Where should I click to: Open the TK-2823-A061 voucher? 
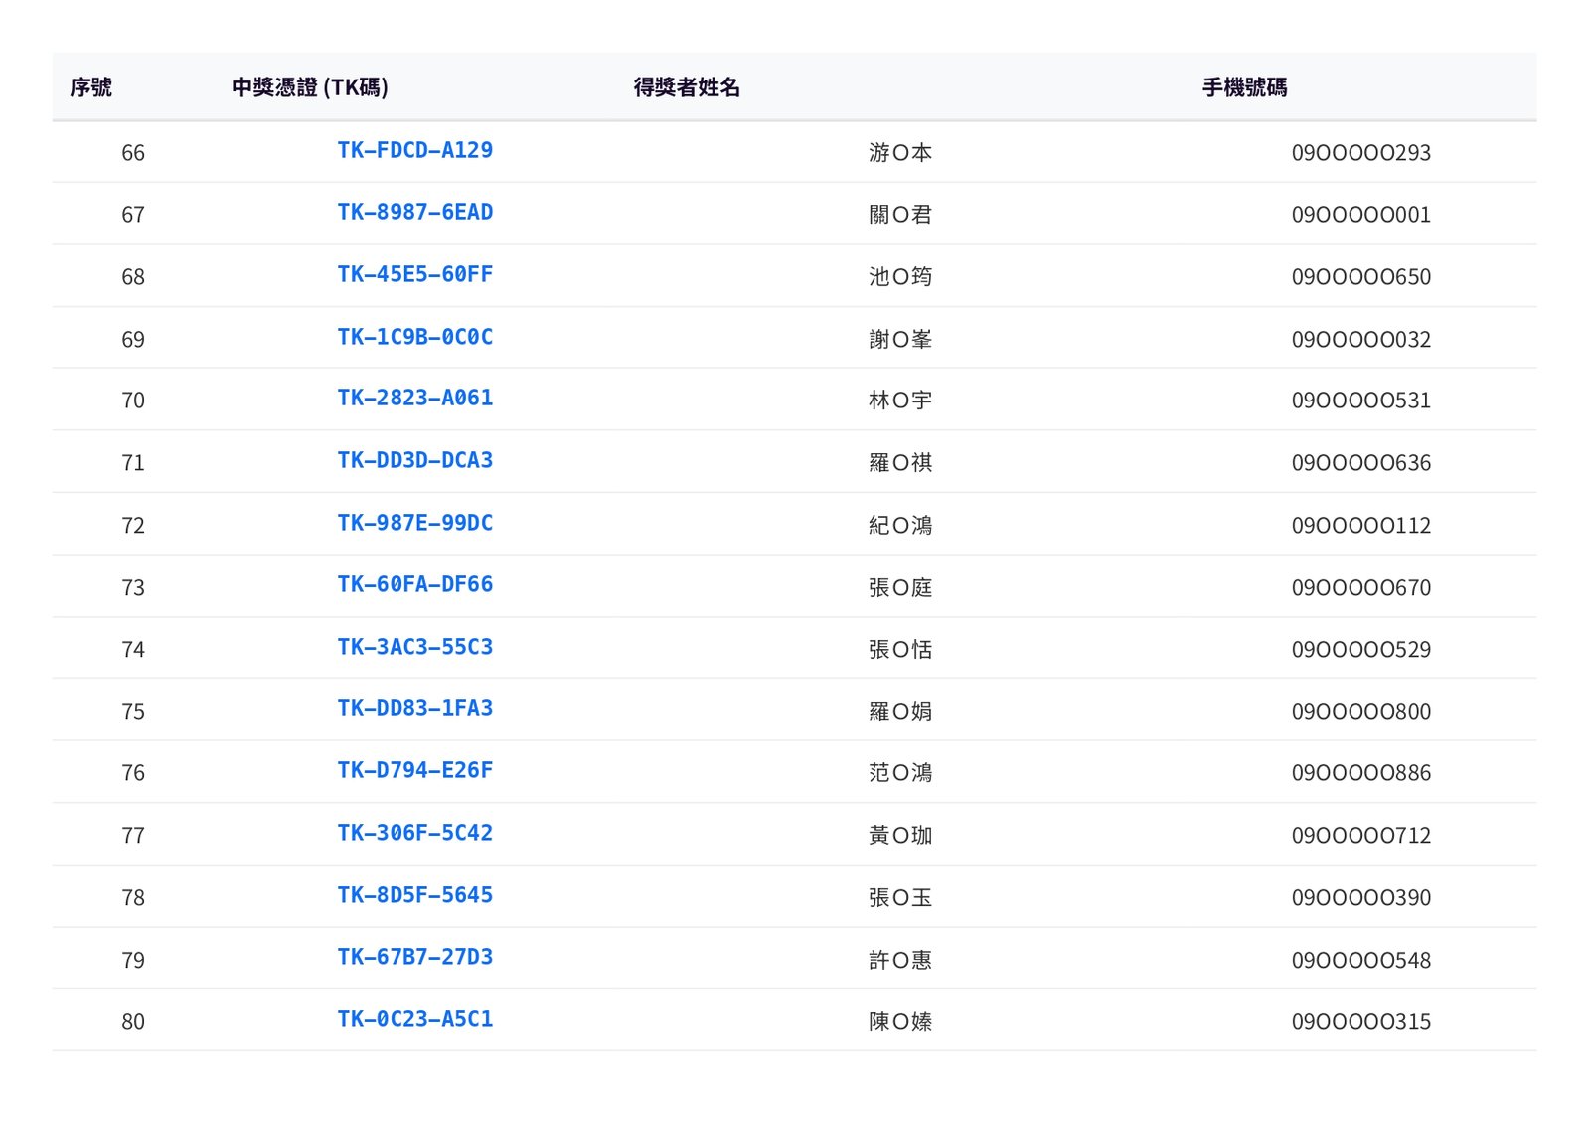tap(414, 398)
